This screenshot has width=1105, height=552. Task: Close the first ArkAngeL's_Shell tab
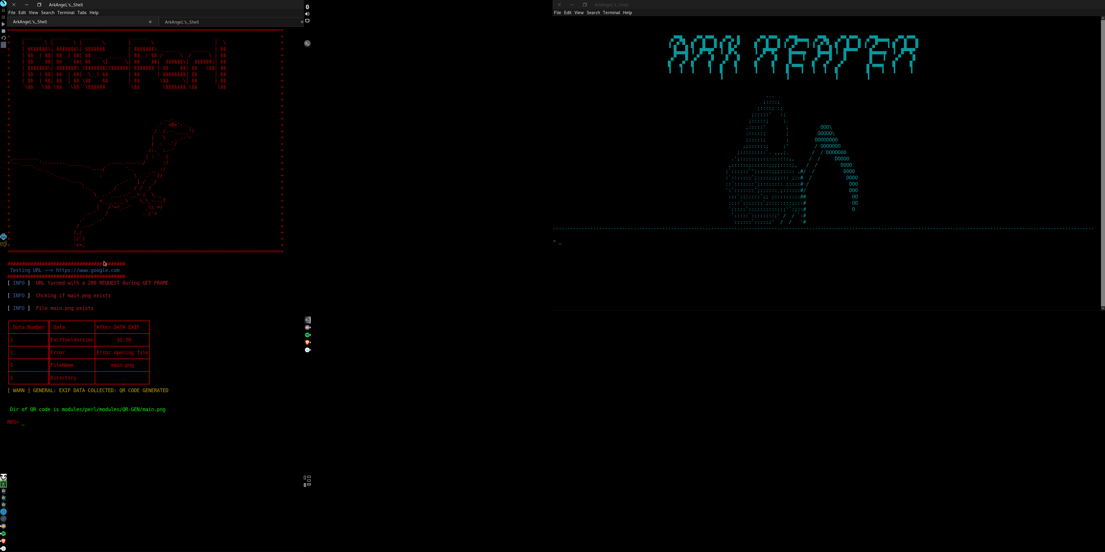(x=150, y=22)
